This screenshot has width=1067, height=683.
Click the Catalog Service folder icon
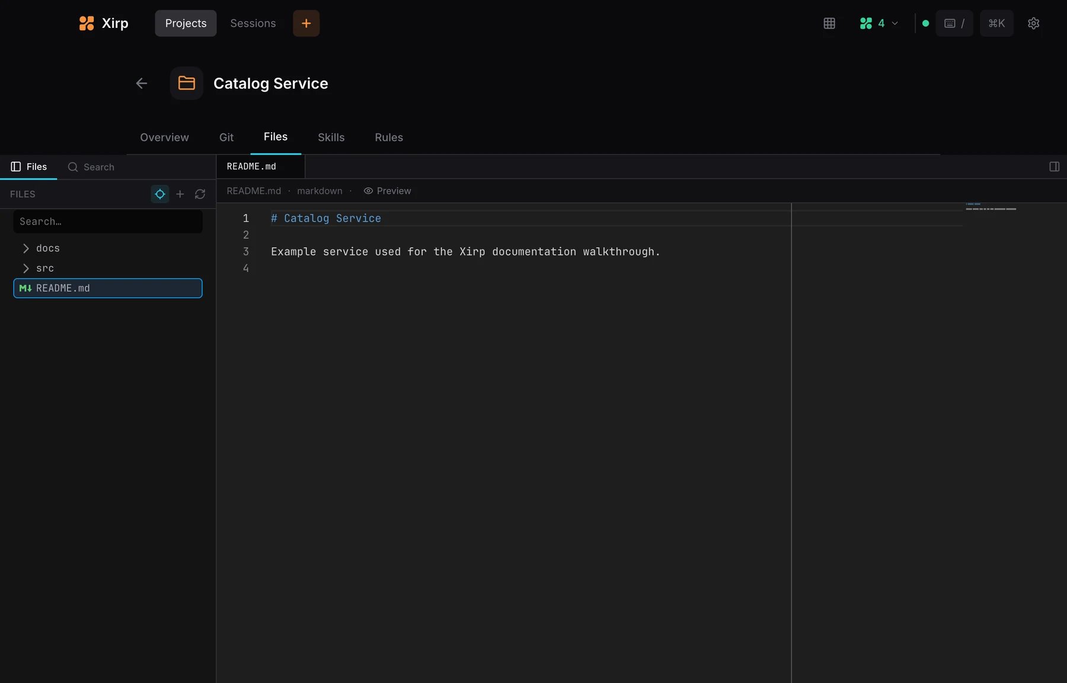pos(187,83)
